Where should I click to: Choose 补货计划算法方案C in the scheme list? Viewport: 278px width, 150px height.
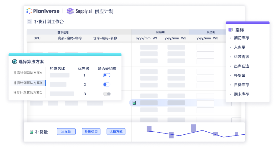pyautogui.click(x=28, y=93)
